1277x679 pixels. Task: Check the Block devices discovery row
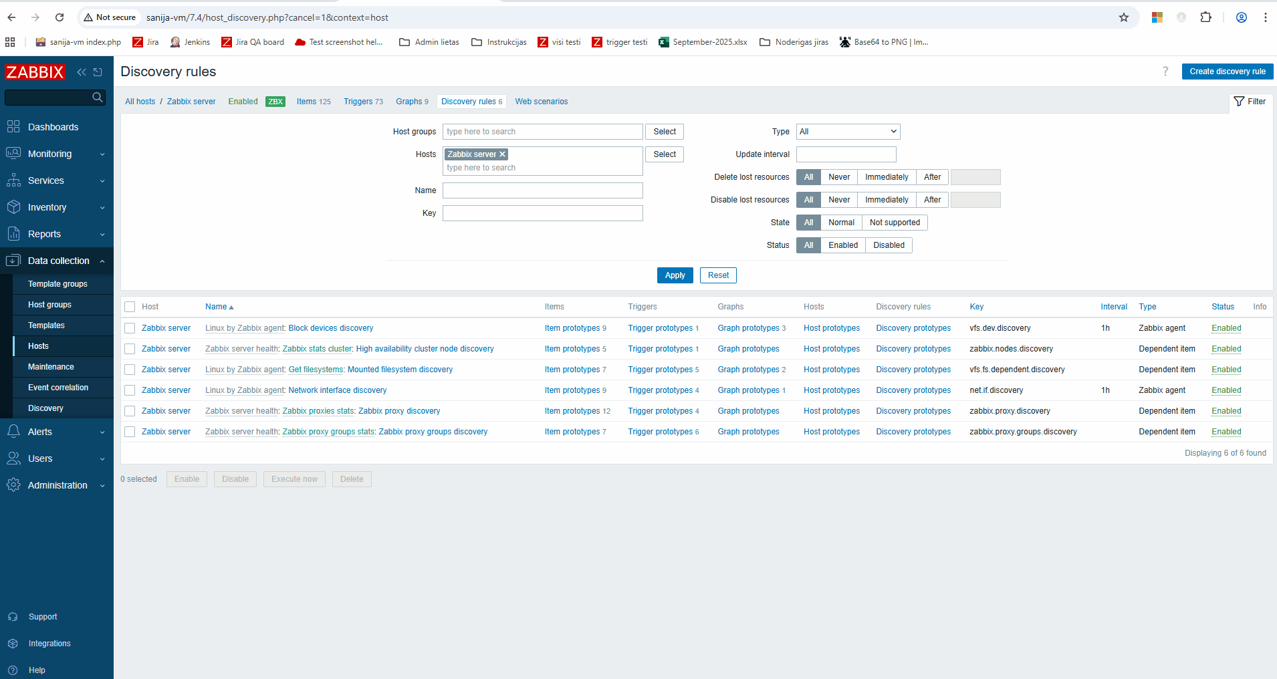tap(130, 328)
